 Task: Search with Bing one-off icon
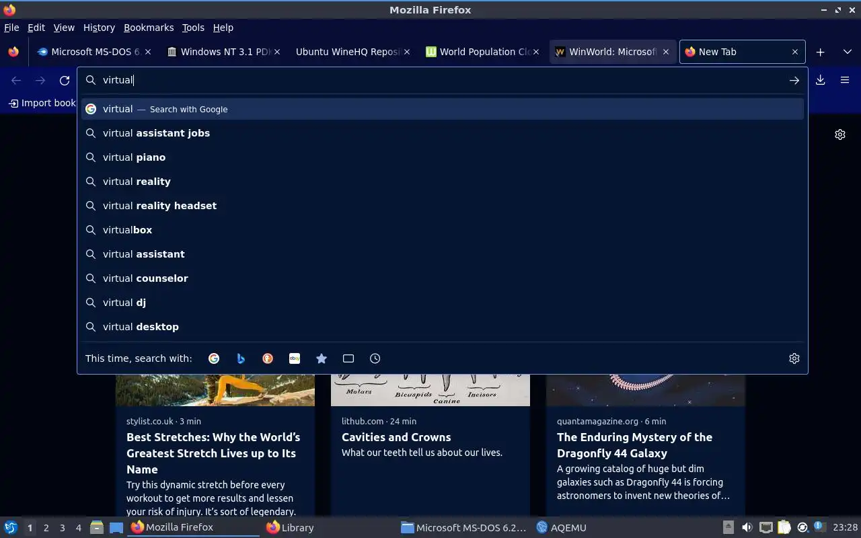241,358
